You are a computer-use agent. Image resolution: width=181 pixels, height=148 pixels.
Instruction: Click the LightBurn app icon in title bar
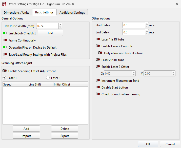click(x=4, y=4)
